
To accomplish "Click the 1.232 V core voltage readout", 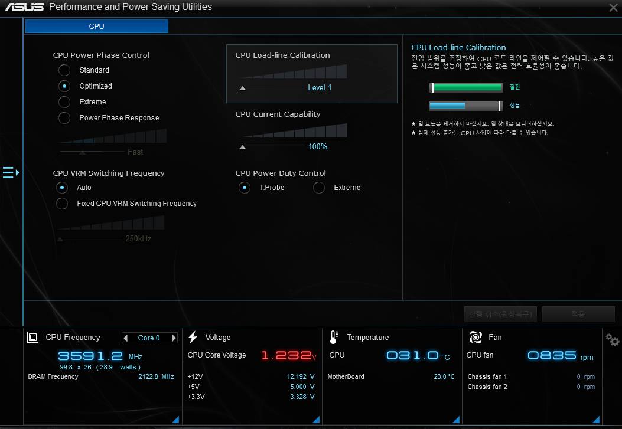I will (289, 355).
